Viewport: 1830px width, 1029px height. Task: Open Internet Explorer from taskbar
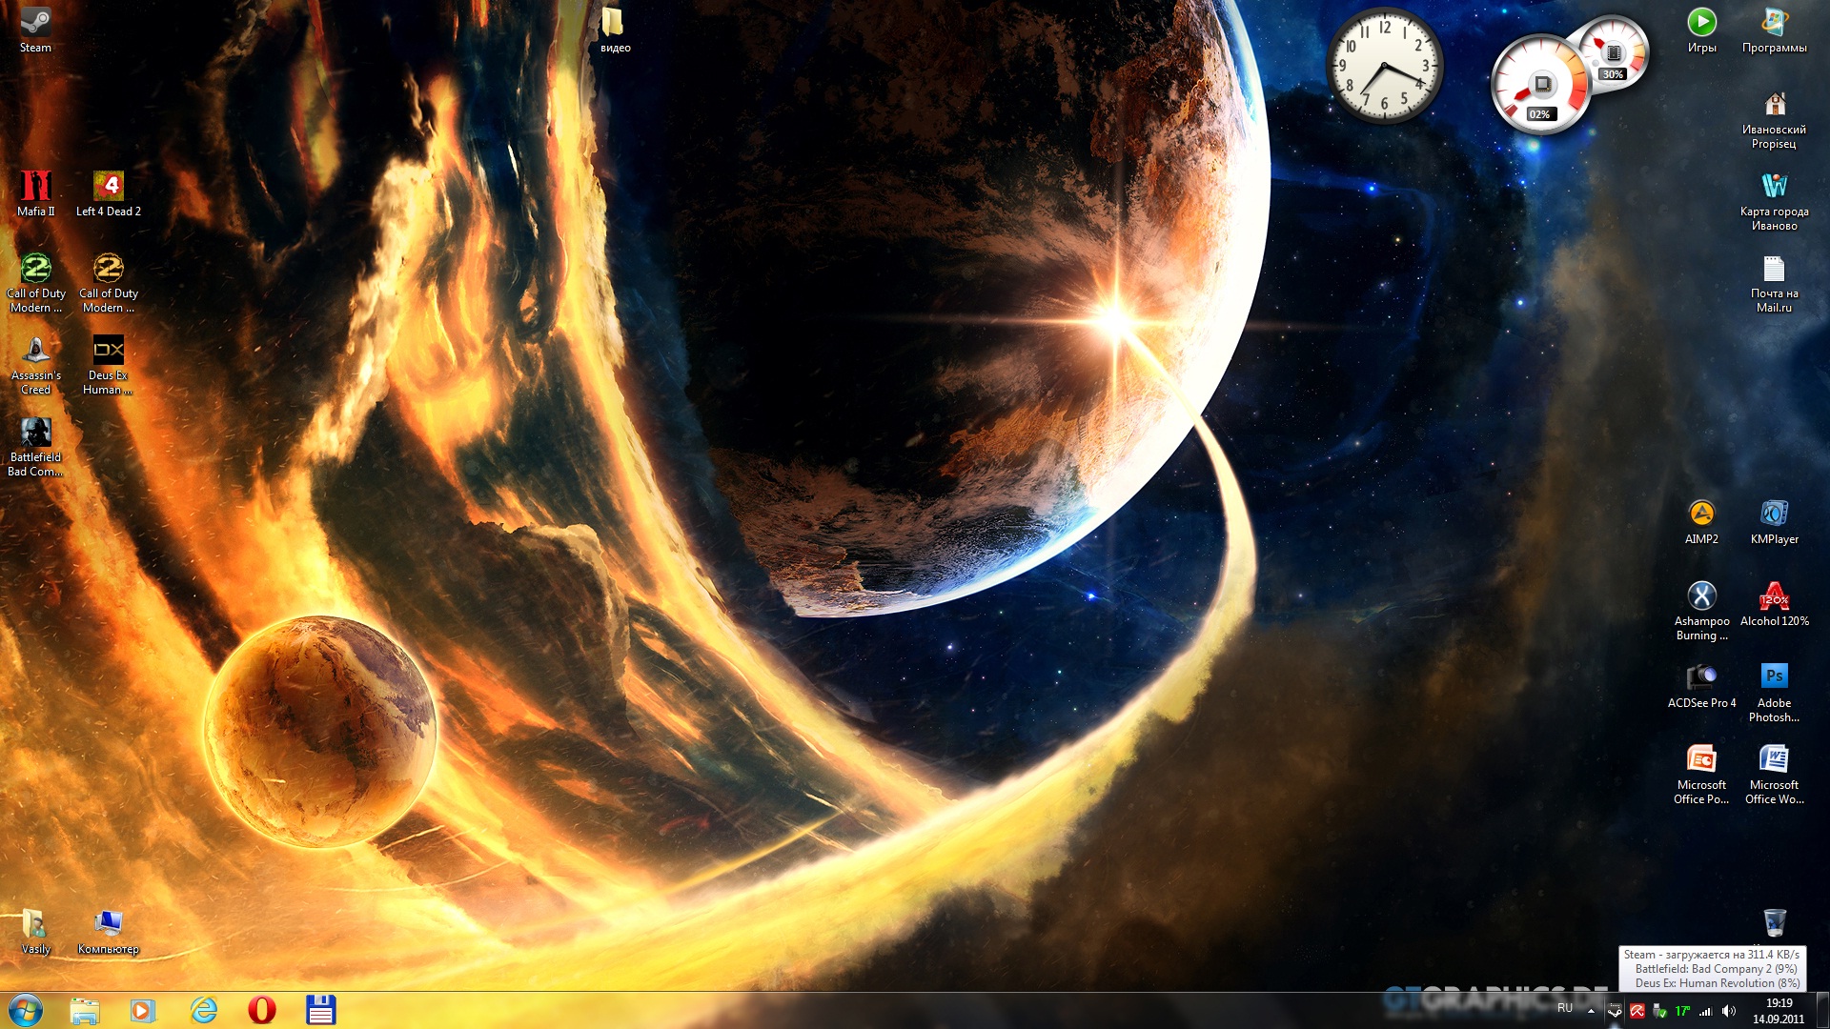[203, 1010]
